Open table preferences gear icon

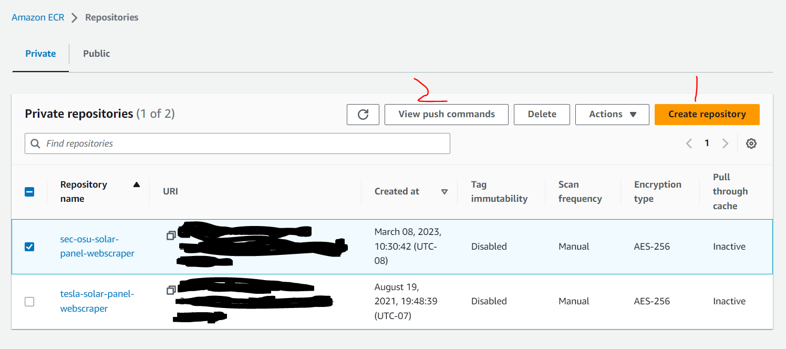coord(751,143)
